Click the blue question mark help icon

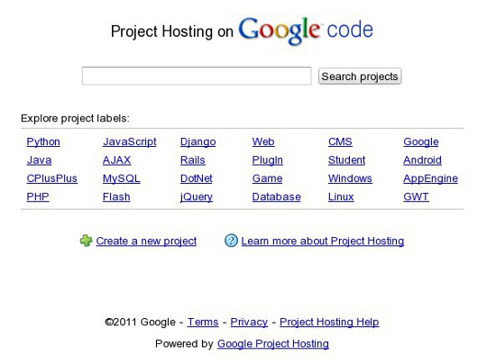click(x=231, y=241)
